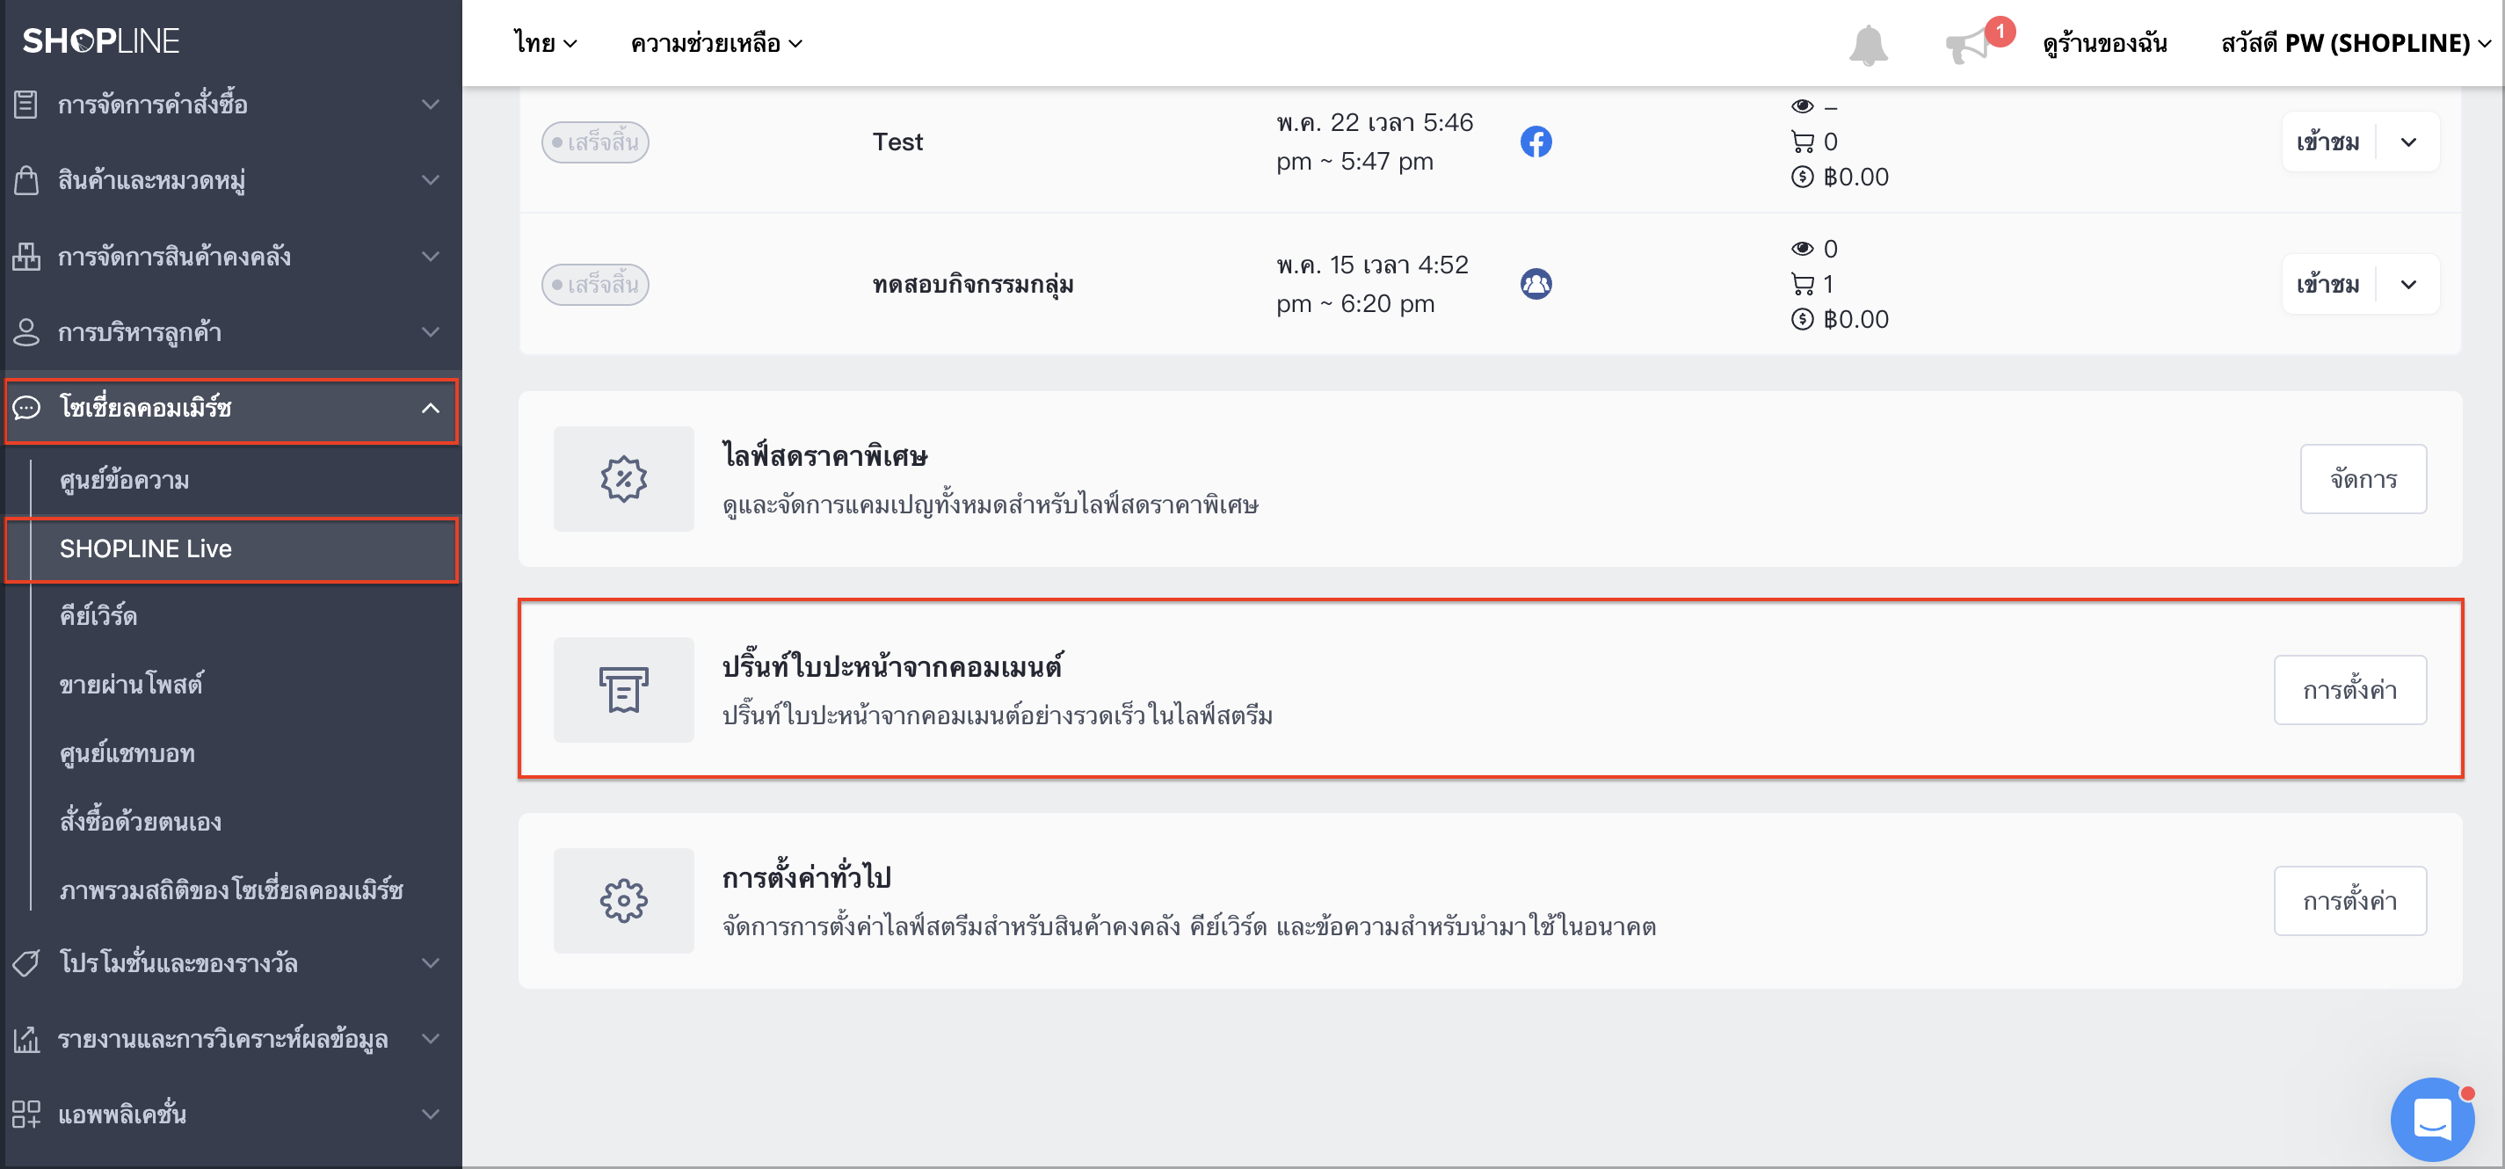Viewport: 2505px width, 1169px height.
Task: Open the ความช่วยเหลือ help dropdown
Action: (715, 43)
